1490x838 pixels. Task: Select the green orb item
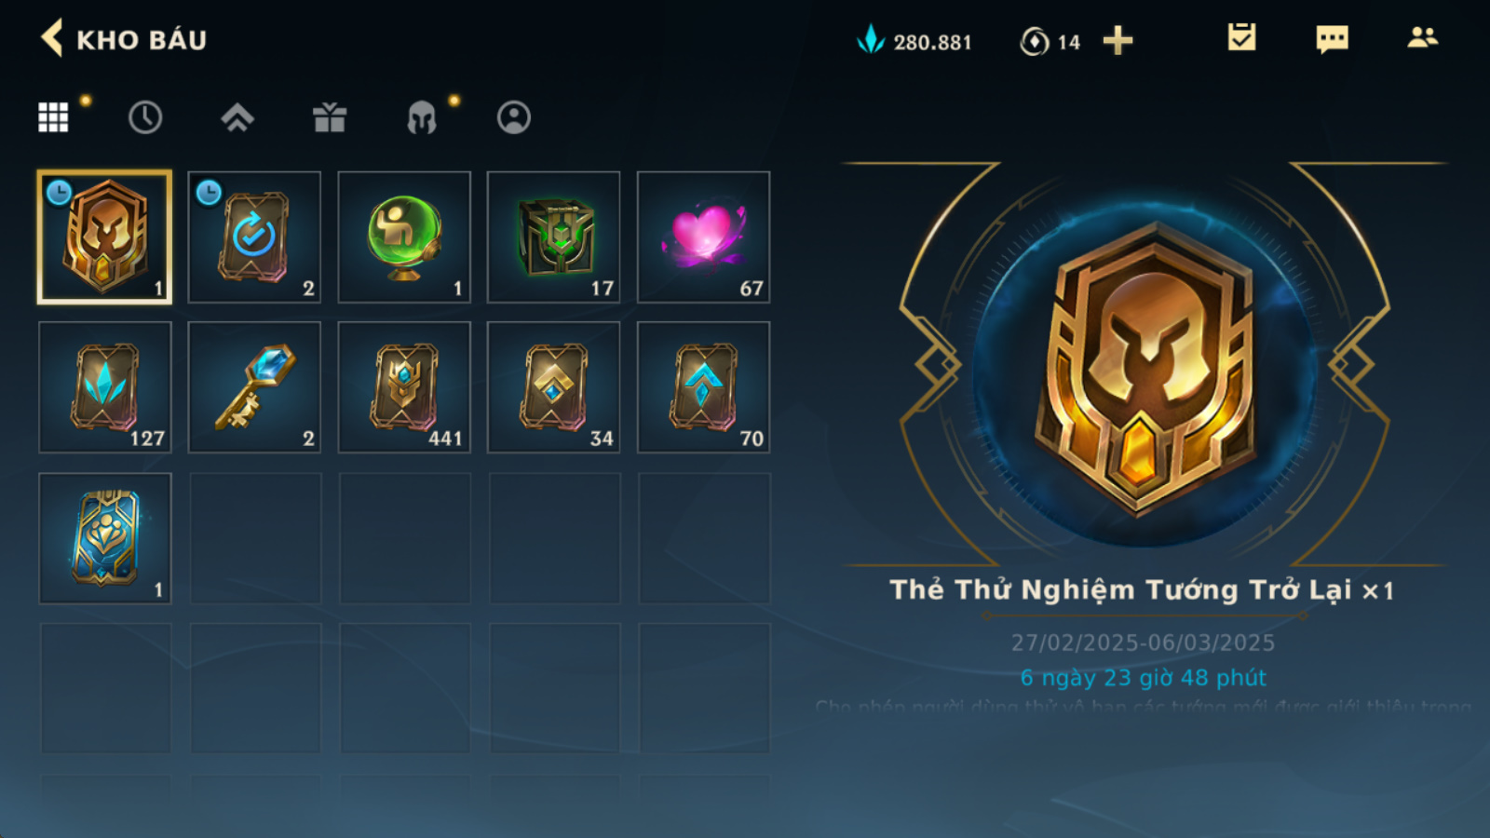point(404,237)
